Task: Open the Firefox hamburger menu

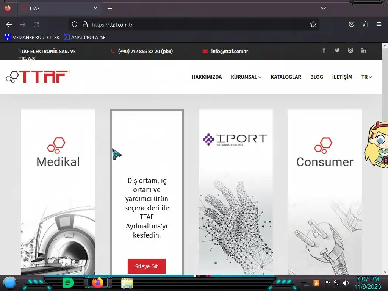Action: pos(379,24)
